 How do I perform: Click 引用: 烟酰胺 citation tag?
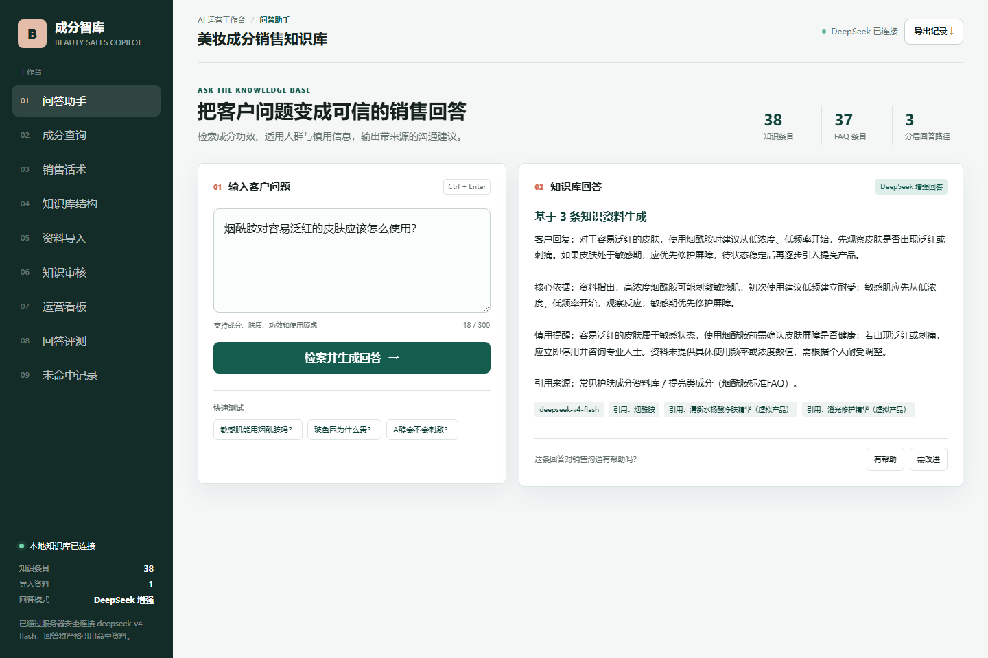(634, 410)
